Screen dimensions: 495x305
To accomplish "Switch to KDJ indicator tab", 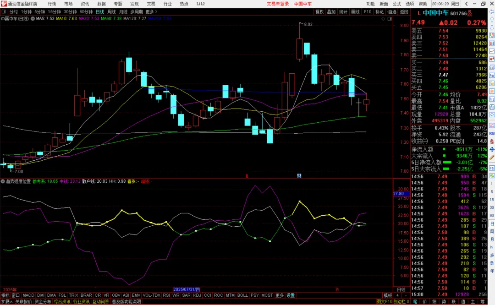I will (x=197, y=295).
